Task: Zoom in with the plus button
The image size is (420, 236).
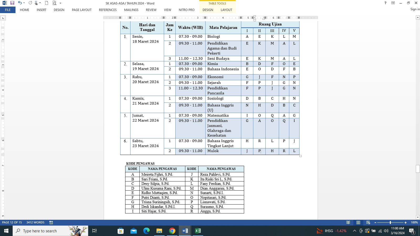Action: (x=406, y=223)
